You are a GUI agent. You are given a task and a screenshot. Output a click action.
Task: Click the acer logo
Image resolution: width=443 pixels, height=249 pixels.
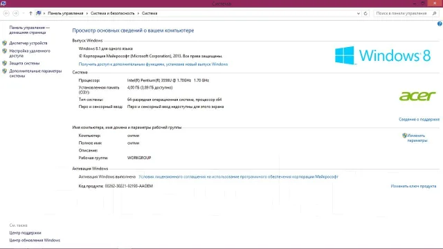pyautogui.click(x=417, y=96)
